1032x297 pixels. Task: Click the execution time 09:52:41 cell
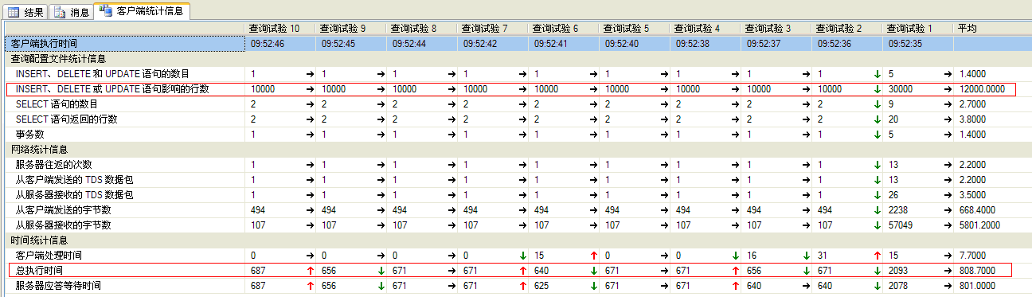pyautogui.click(x=563, y=44)
